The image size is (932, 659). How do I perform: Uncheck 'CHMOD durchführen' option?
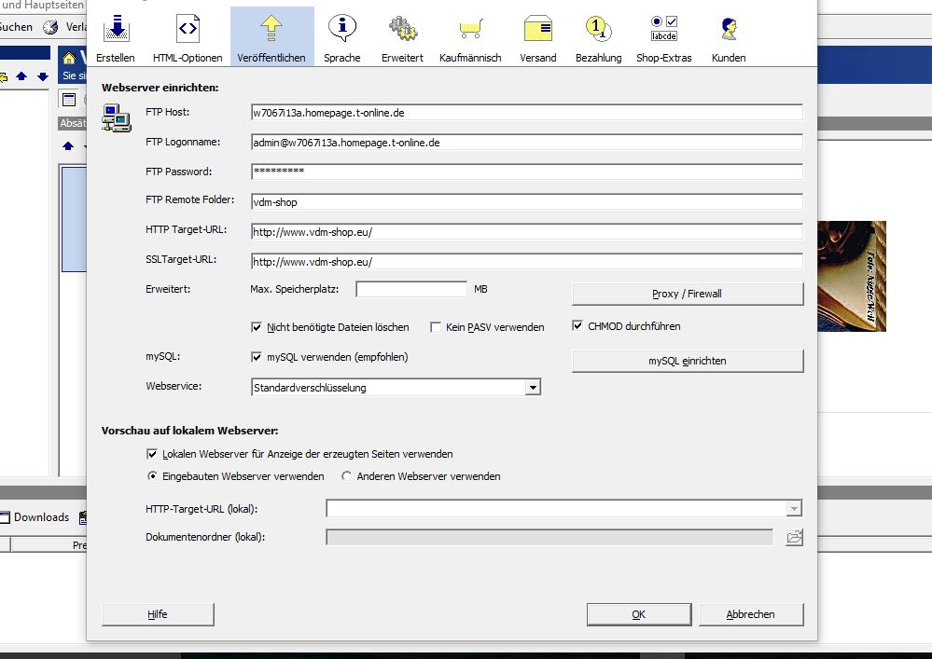578,326
